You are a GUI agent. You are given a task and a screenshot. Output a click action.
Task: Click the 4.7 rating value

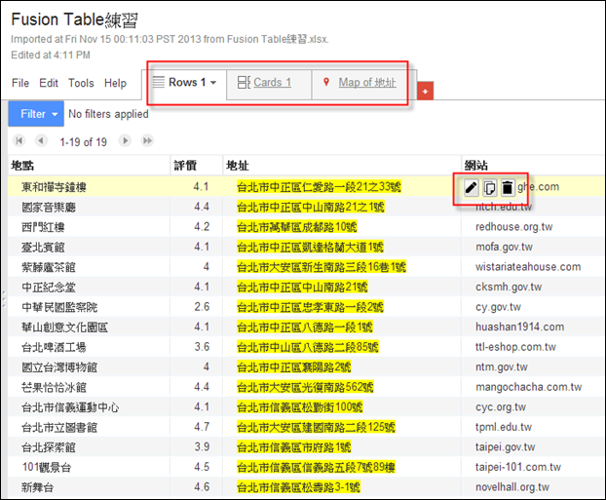point(202,427)
